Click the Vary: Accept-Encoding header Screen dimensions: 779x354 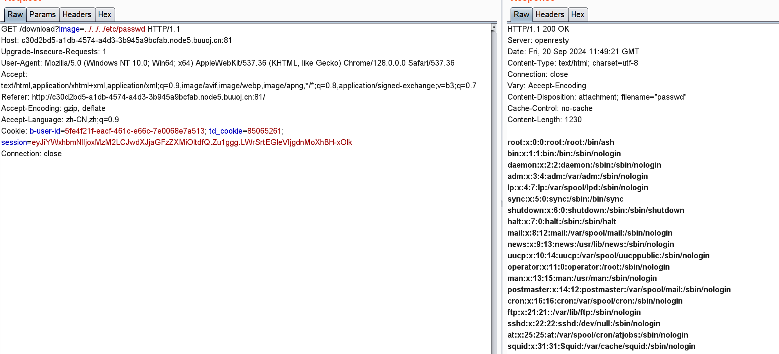(547, 86)
